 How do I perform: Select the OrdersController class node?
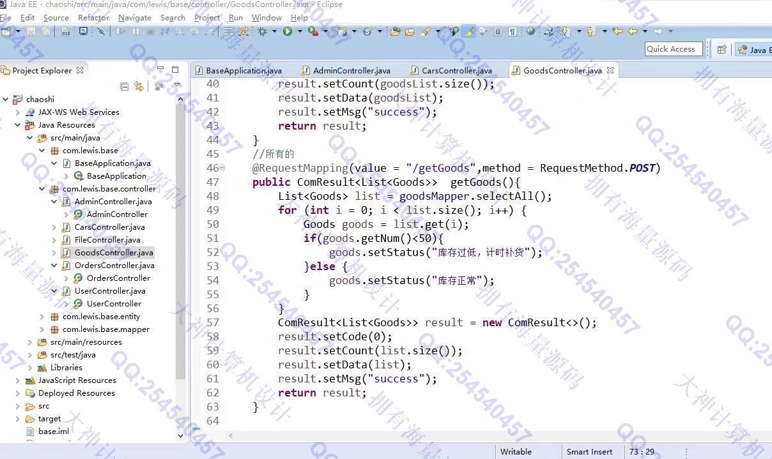[118, 278]
